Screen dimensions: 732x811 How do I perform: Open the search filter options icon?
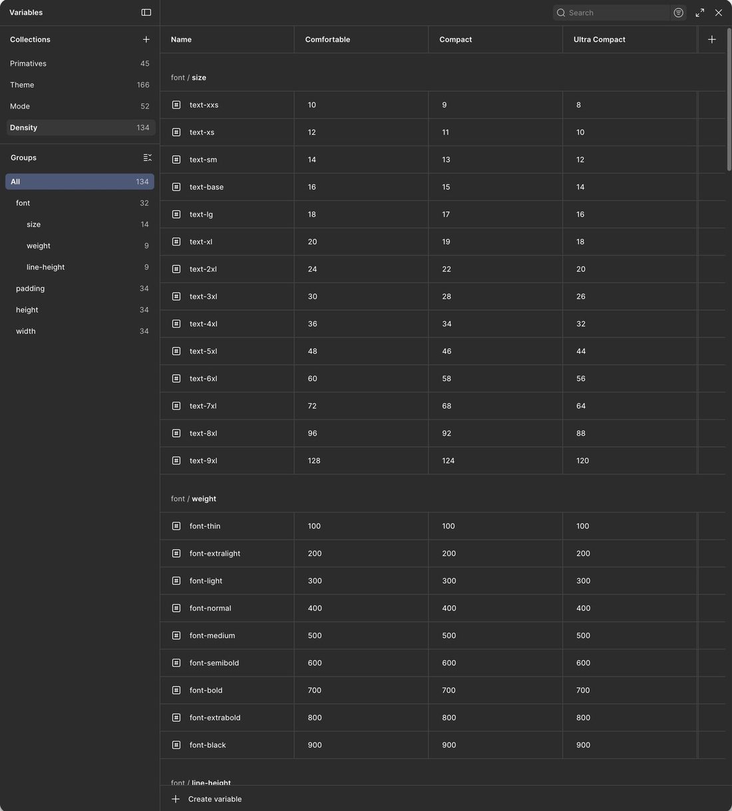pos(678,13)
